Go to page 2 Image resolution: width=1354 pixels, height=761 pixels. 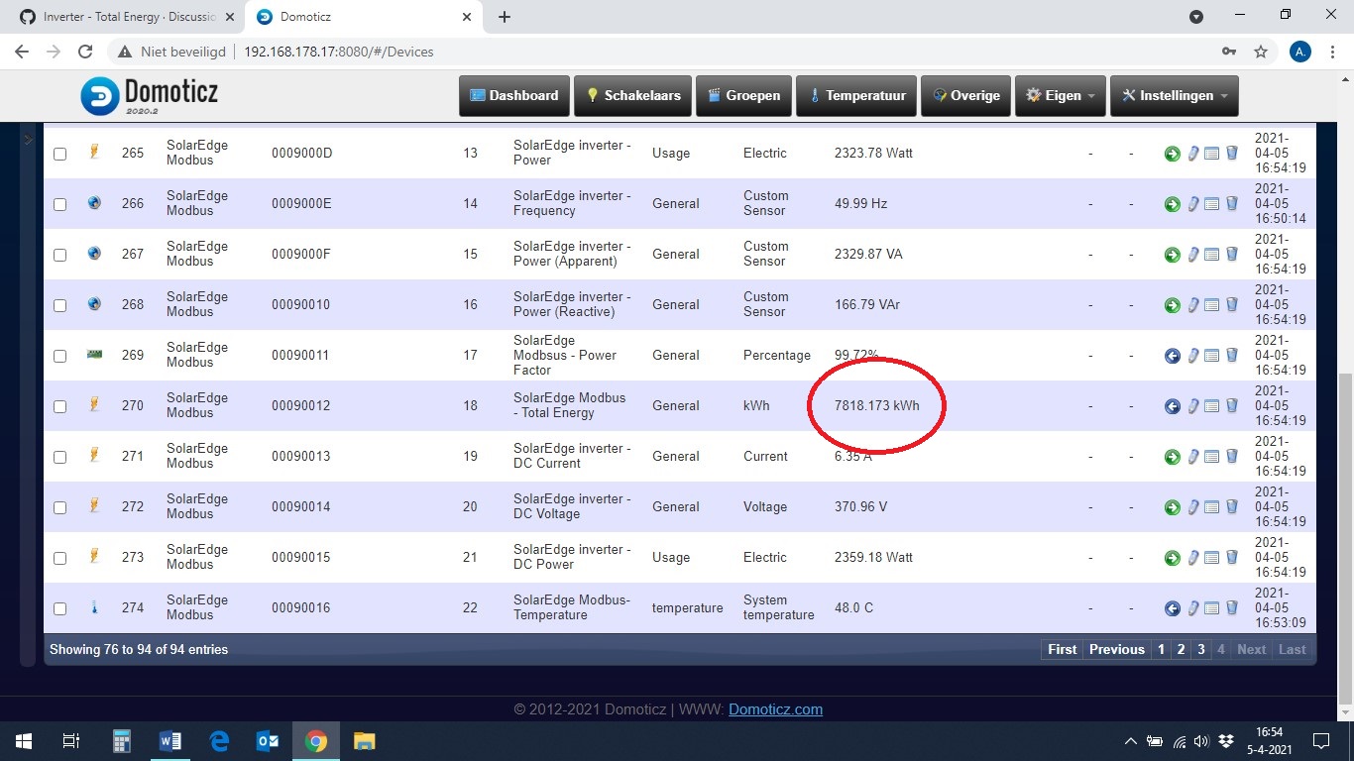(x=1181, y=649)
